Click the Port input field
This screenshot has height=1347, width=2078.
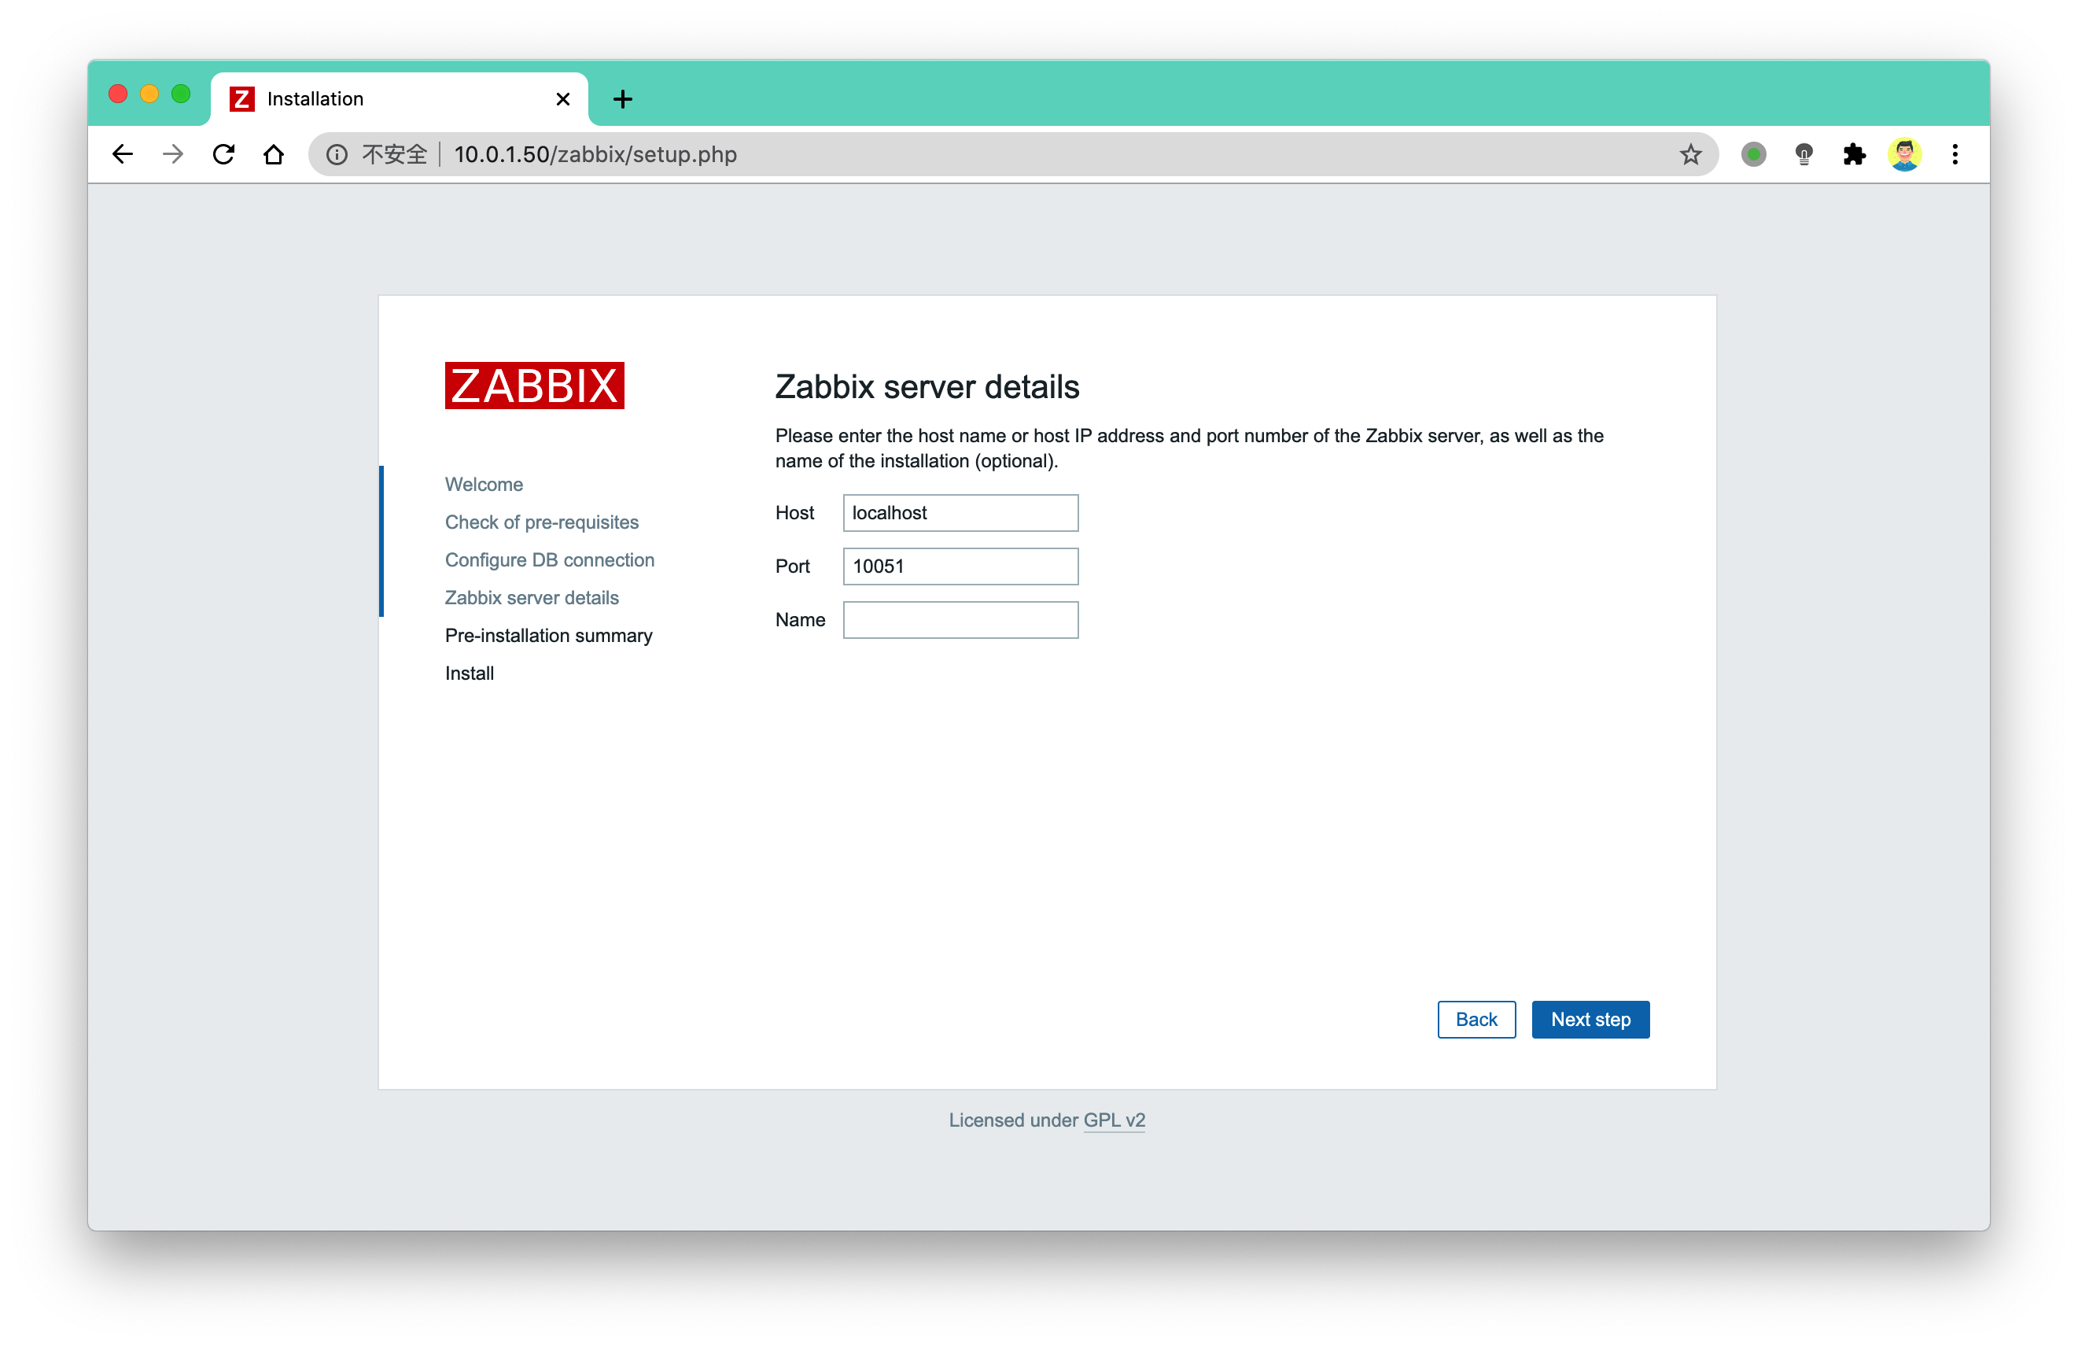960,566
